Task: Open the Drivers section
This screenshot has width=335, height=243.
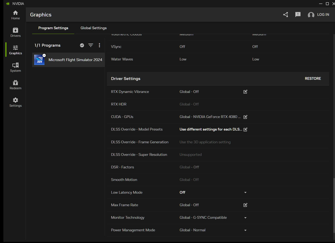Action: pos(15,33)
